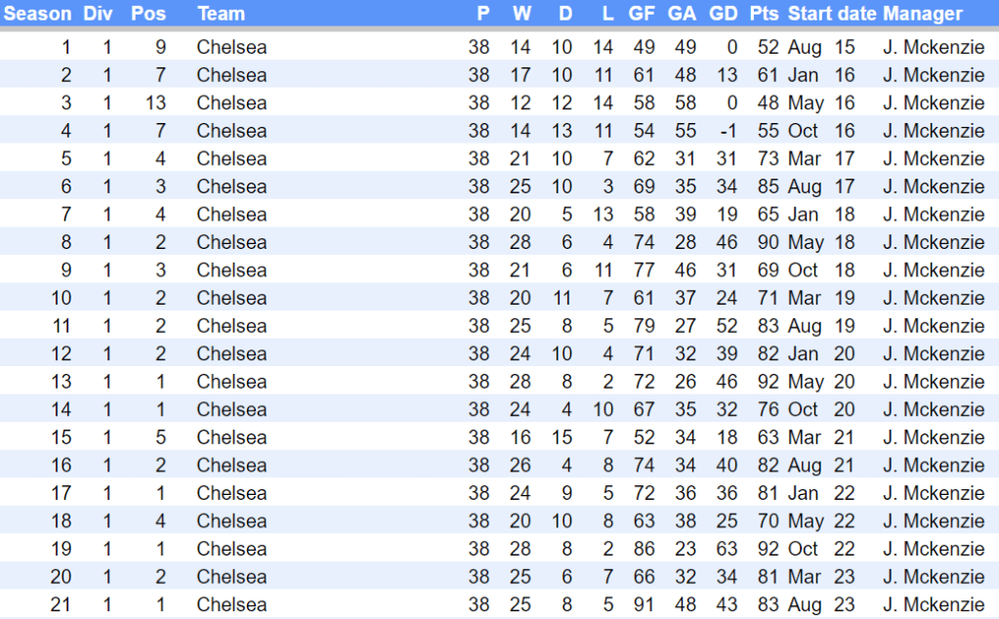Select the Pts column header
999x619 pixels.
coord(765,14)
